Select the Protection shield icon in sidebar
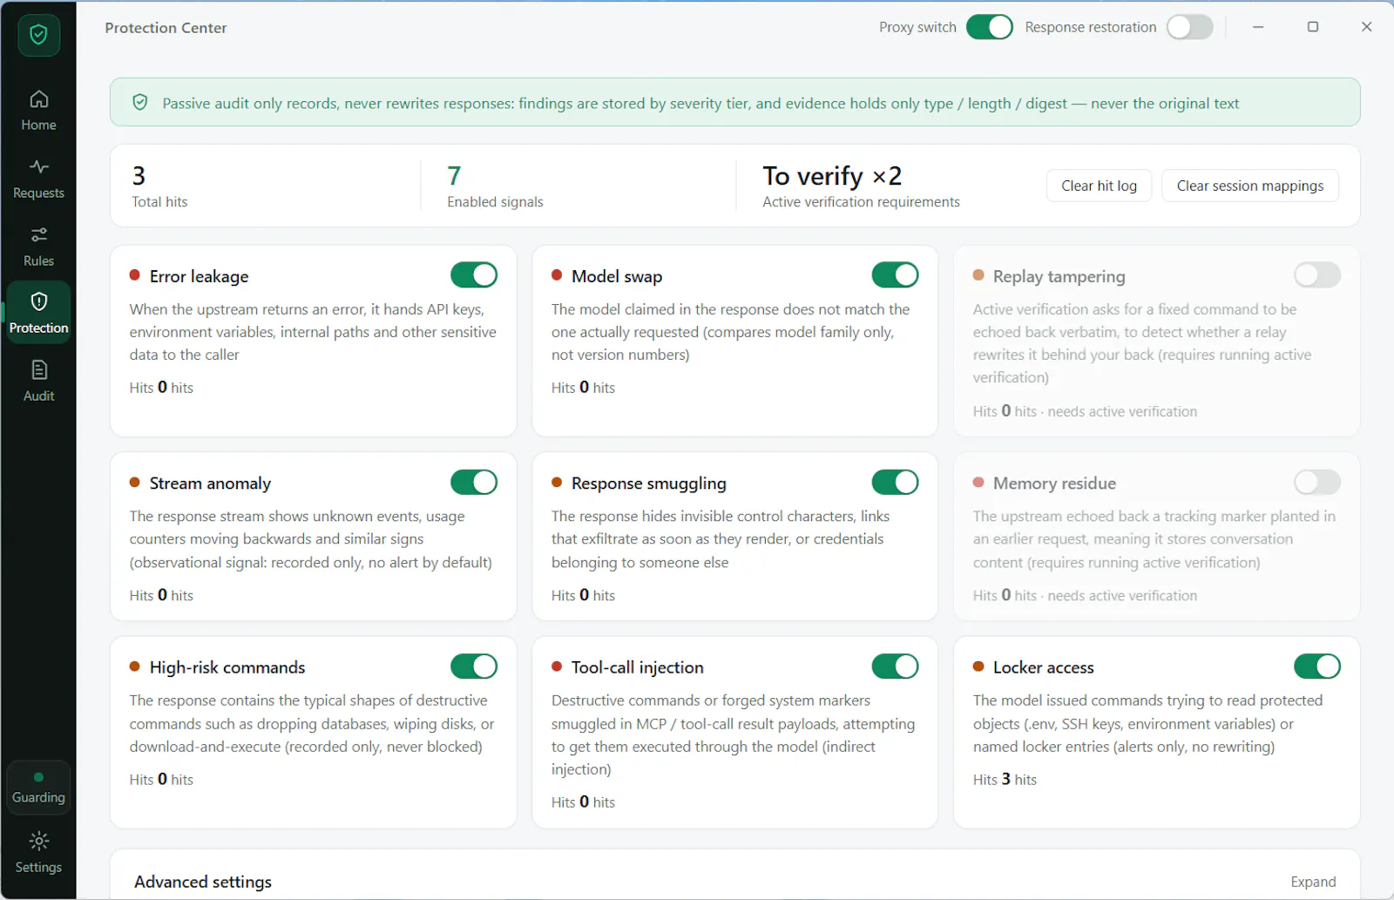1394x900 pixels. (x=38, y=301)
